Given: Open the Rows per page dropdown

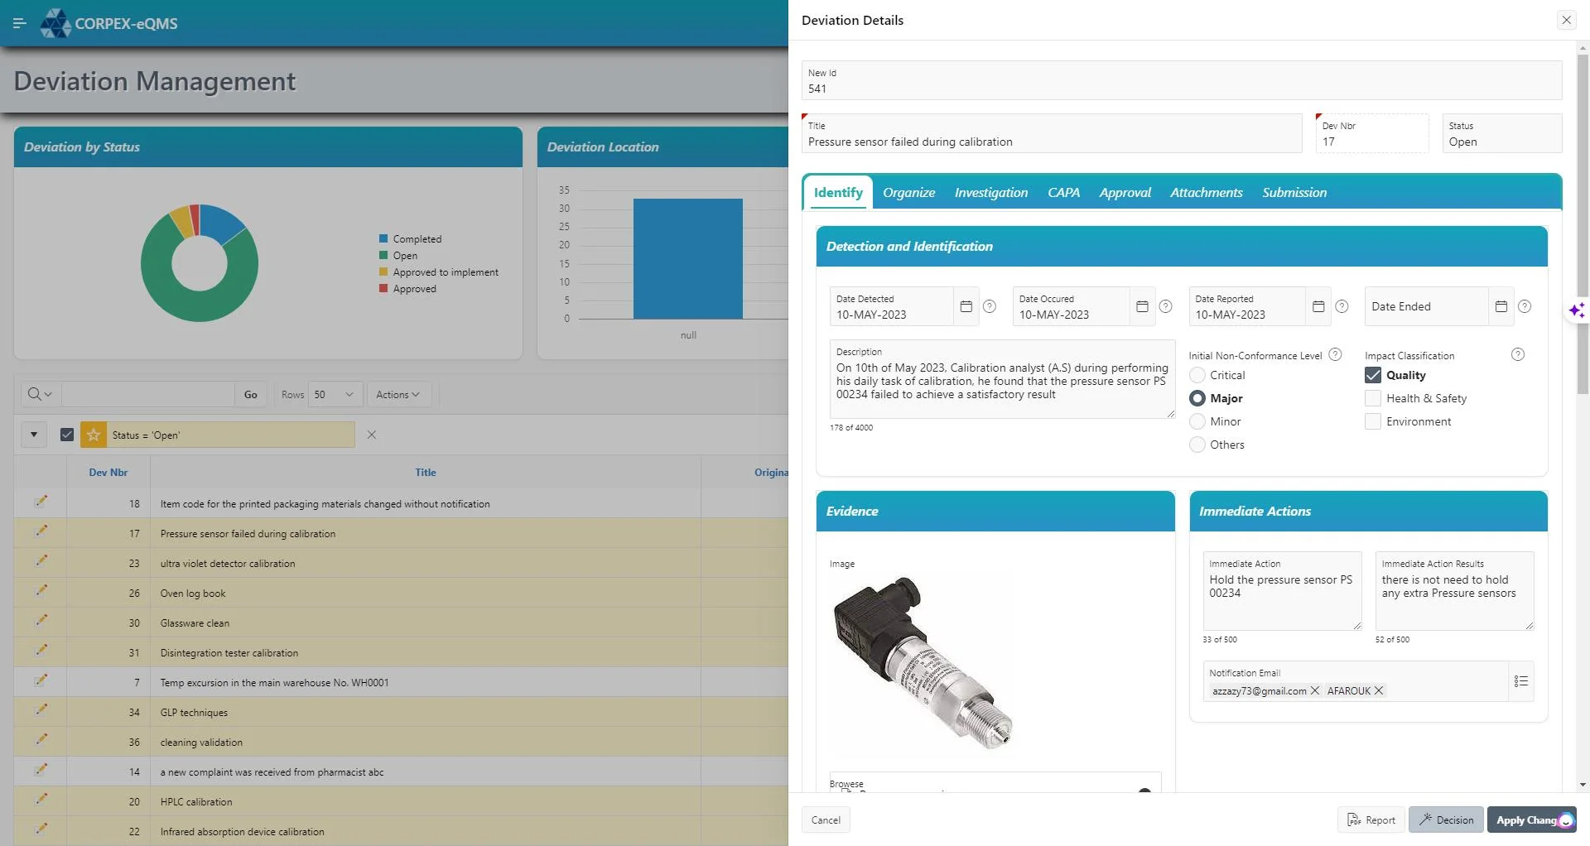Looking at the screenshot, I should click(x=335, y=395).
